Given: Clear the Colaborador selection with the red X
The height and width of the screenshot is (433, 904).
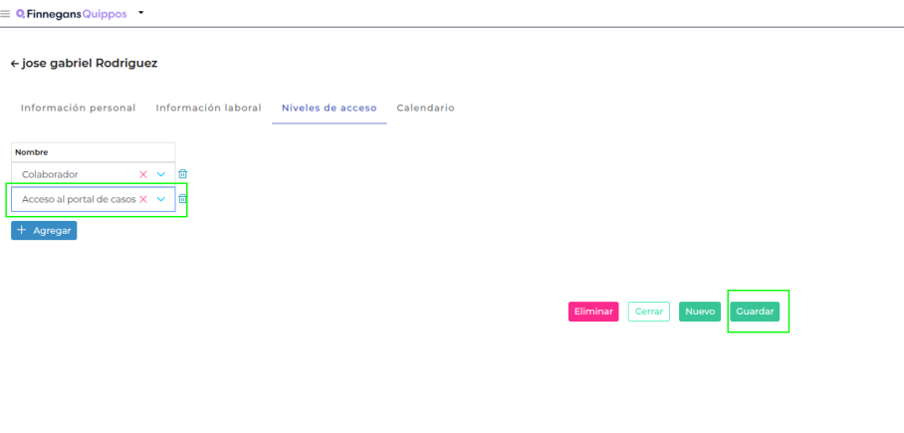Looking at the screenshot, I should point(143,174).
